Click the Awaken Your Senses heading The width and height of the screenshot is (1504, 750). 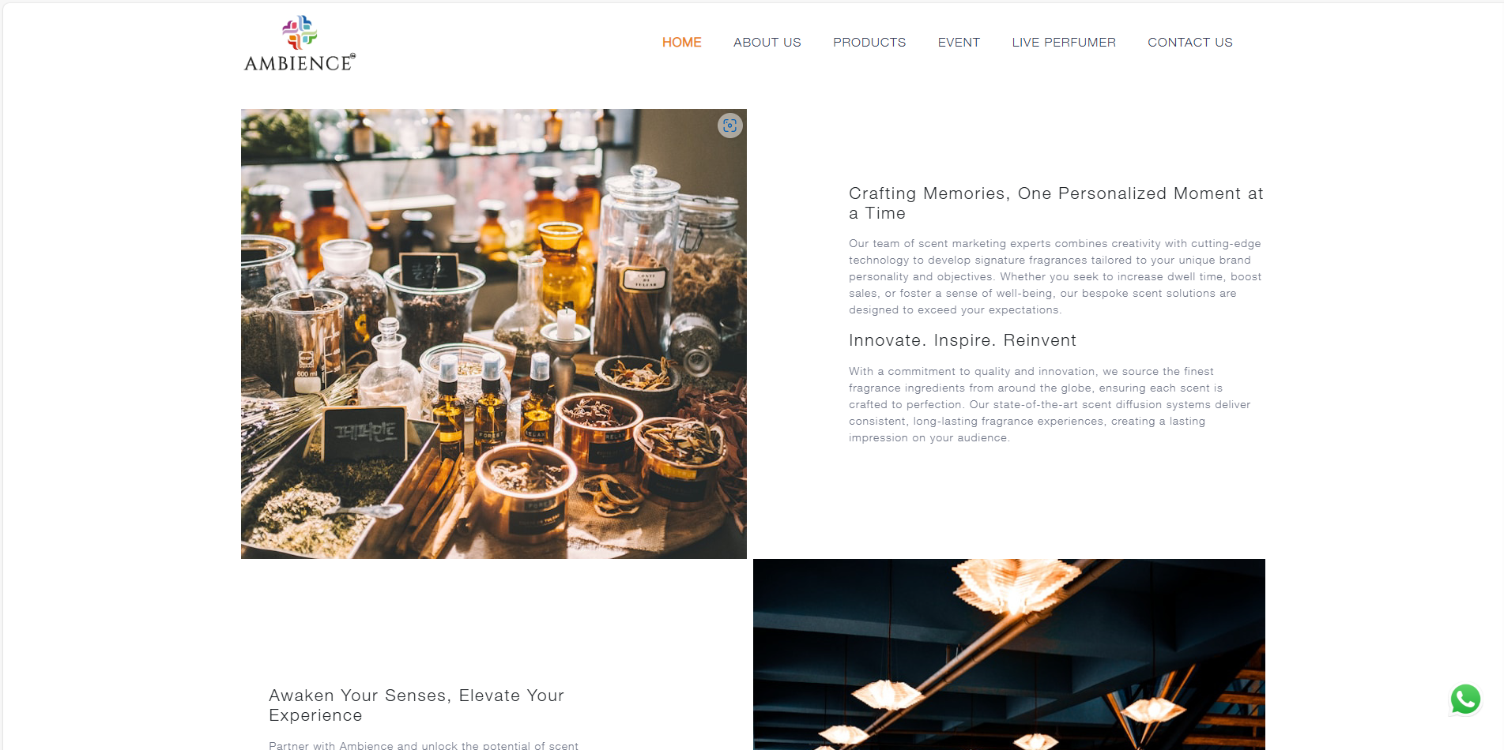(x=417, y=705)
